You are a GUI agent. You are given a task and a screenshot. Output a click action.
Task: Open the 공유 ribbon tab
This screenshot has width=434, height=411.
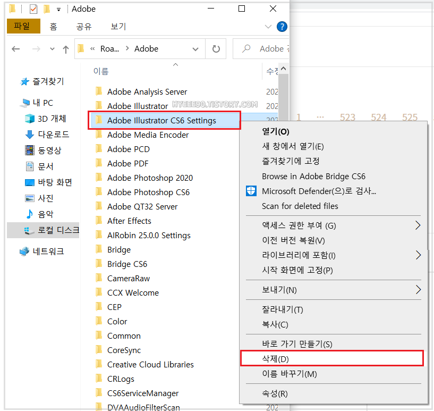(84, 26)
